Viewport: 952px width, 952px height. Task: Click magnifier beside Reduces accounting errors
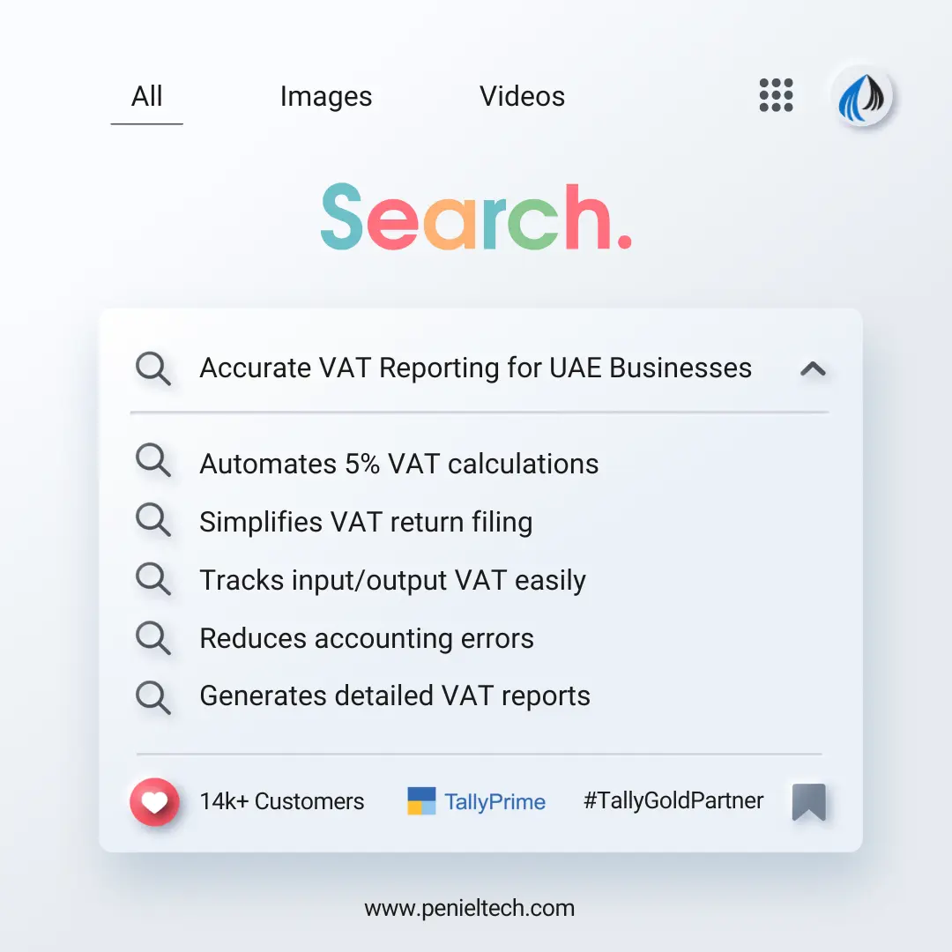tap(153, 638)
